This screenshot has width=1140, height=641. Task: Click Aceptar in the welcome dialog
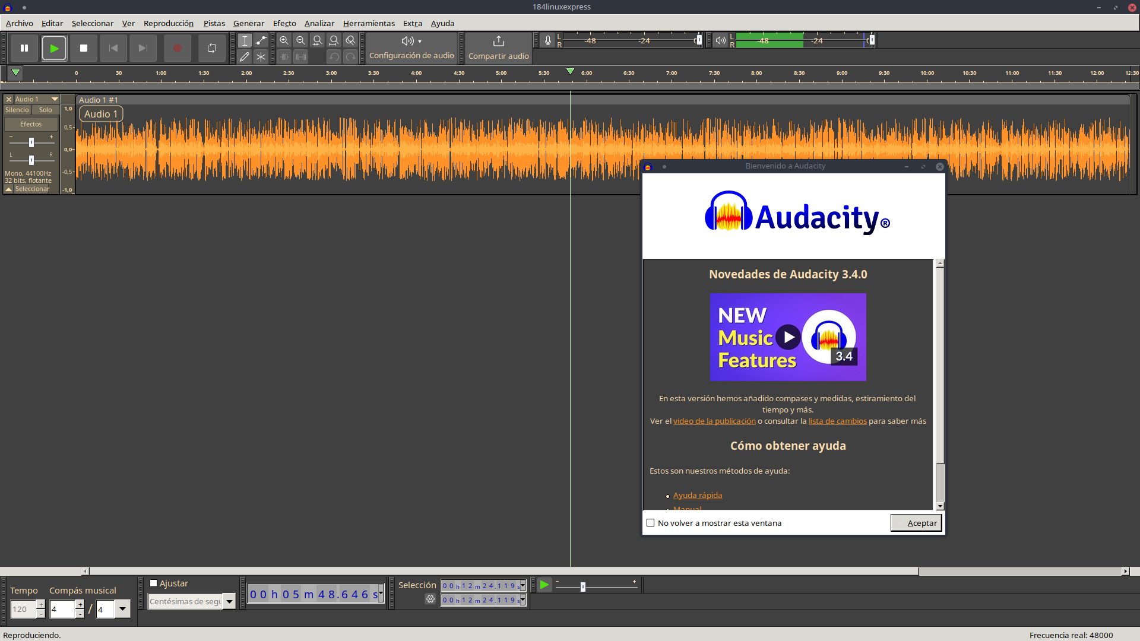point(916,523)
